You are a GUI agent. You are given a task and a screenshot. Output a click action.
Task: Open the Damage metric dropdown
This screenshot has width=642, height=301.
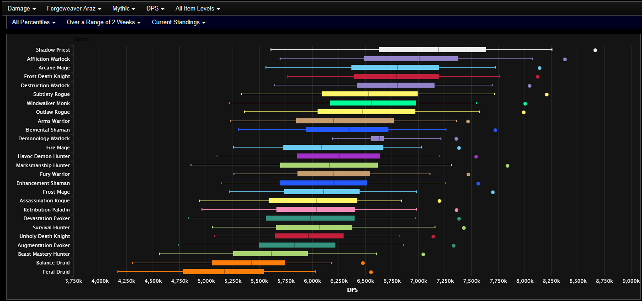click(21, 9)
